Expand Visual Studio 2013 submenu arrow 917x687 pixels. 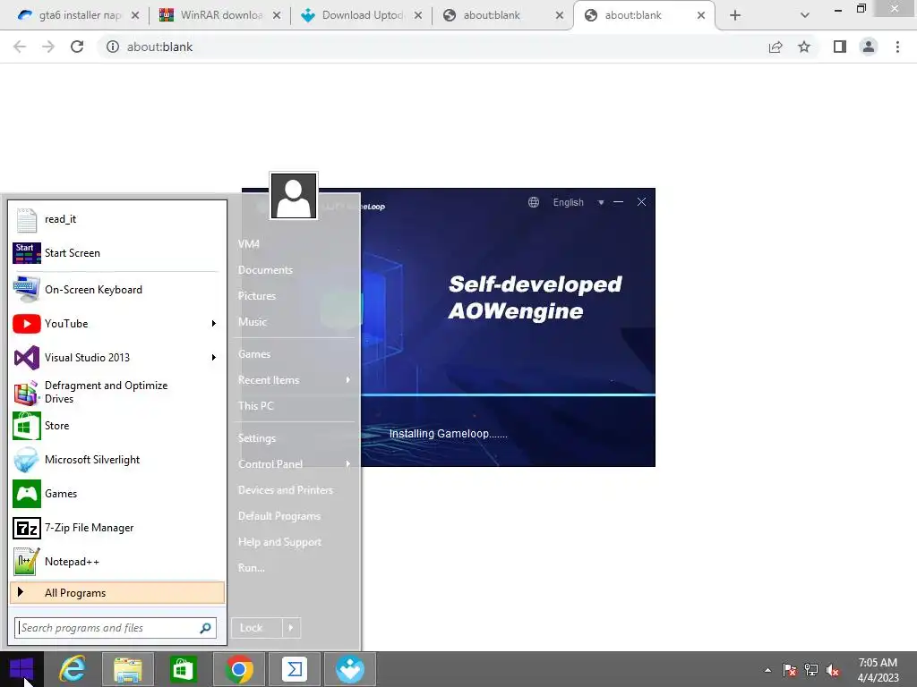click(214, 358)
